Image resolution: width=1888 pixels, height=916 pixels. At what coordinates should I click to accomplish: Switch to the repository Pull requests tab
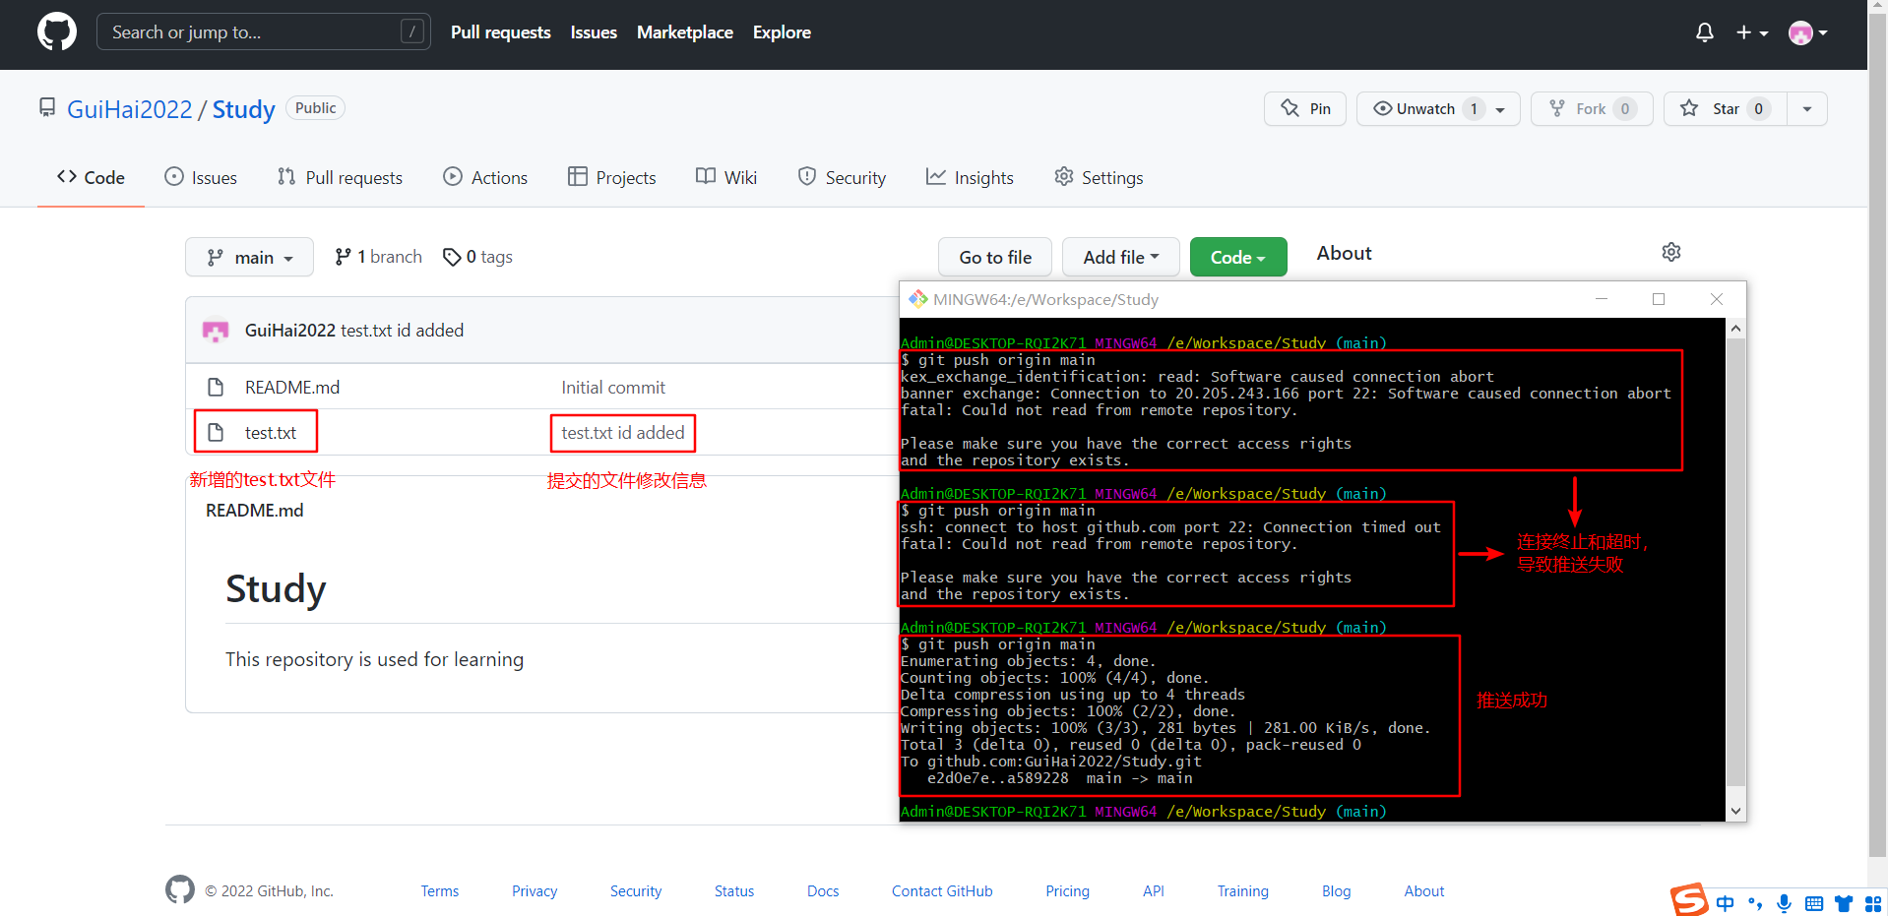pyautogui.click(x=341, y=177)
